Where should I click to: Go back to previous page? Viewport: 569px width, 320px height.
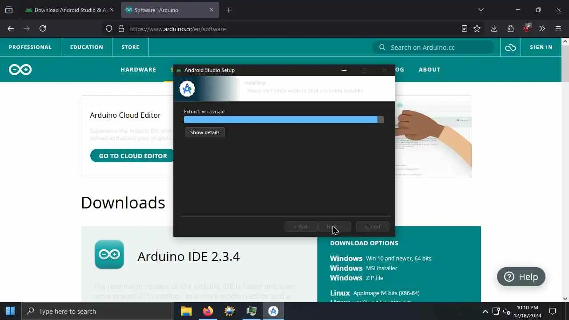(x=11, y=28)
